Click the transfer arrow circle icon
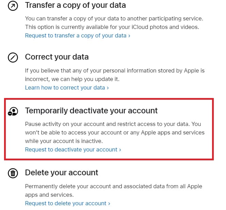This screenshot has height=210, width=226. click(13, 6)
